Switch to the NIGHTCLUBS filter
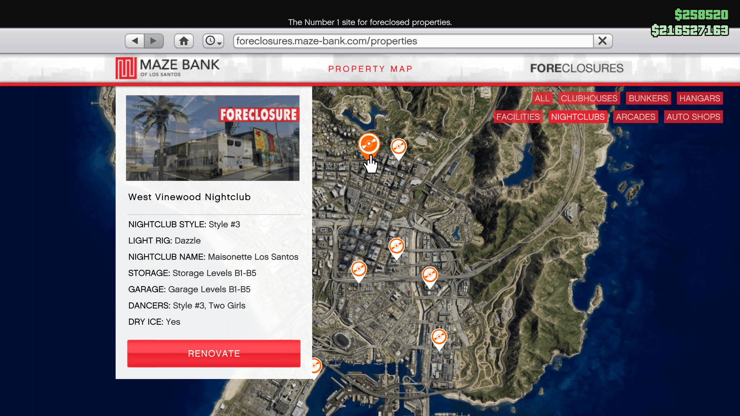The width and height of the screenshot is (740, 416). 577,117
